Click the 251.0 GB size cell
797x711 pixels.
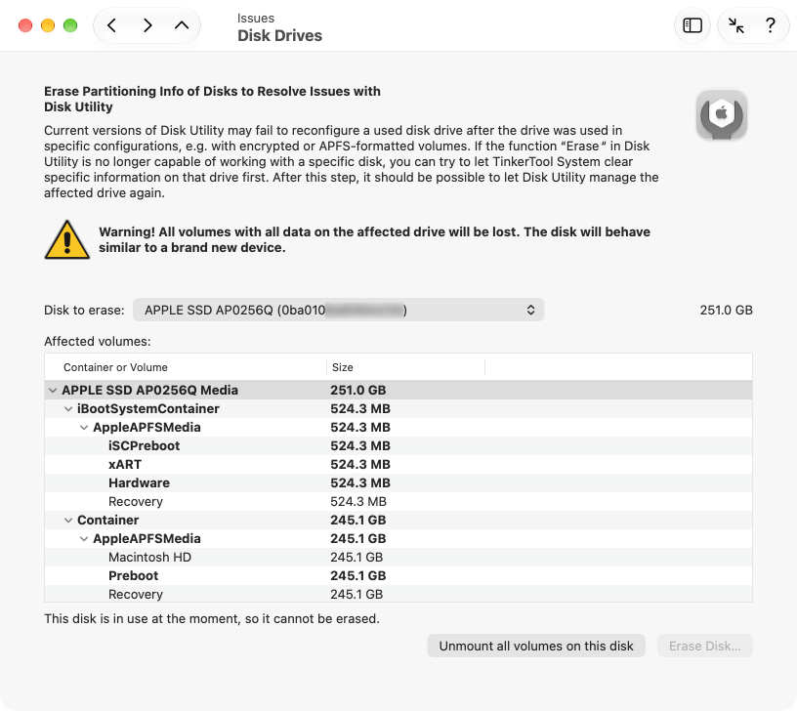[358, 391]
